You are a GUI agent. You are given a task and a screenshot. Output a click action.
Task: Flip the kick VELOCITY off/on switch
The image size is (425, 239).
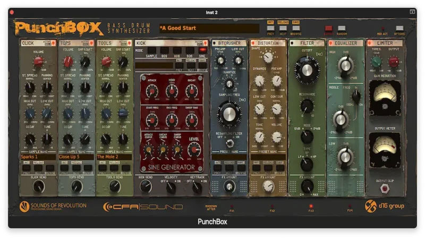click(x=171, y=187)
